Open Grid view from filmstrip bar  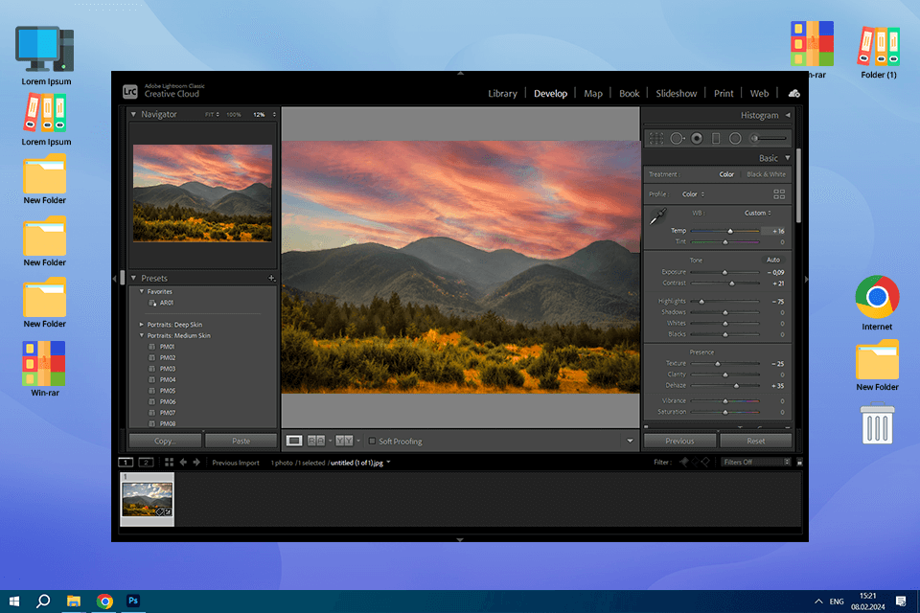tap(169, 463)
